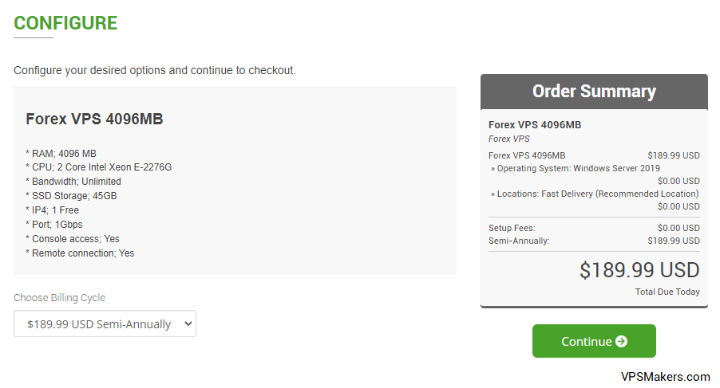Click the italic Forex VPS category in summary

tap(508, 139)
